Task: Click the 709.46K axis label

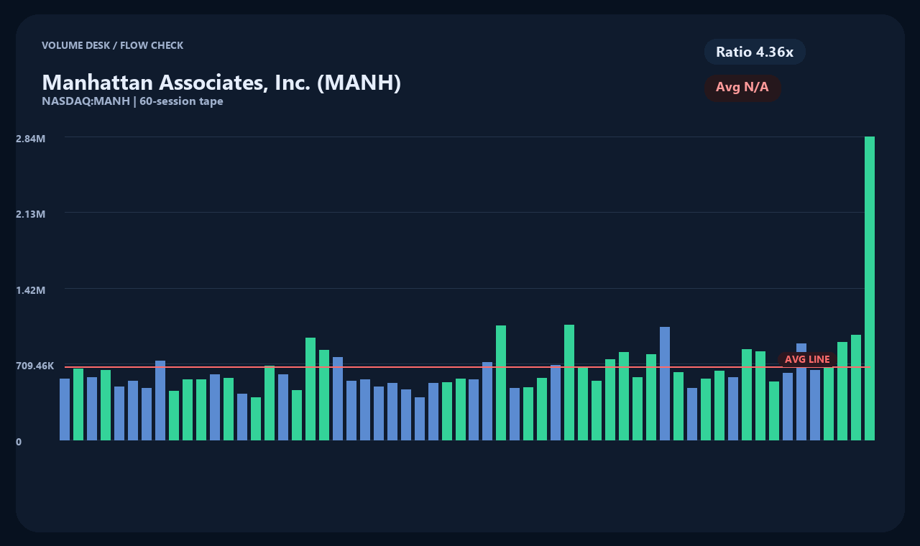Action: [35, 366]
